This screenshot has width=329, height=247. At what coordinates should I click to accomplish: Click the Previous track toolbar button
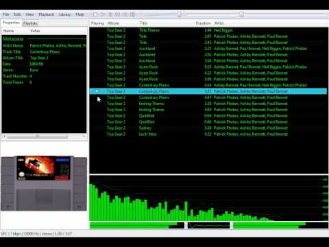(x=118, y=14)
